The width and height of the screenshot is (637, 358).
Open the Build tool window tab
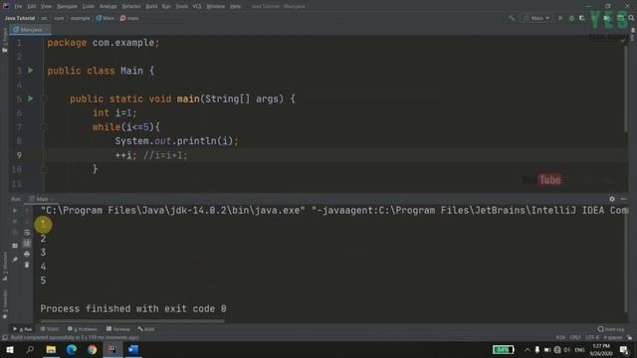[x=146, y=329]
